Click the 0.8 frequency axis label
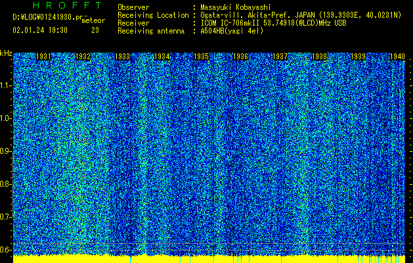This screenshot has width=413, height=263. point(5,184)
